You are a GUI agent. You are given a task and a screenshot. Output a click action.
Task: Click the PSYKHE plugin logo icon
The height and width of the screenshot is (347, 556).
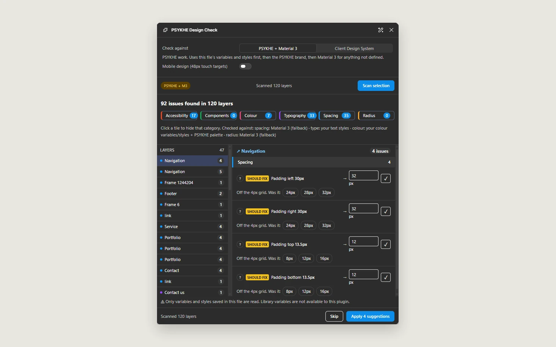point(165,30)
